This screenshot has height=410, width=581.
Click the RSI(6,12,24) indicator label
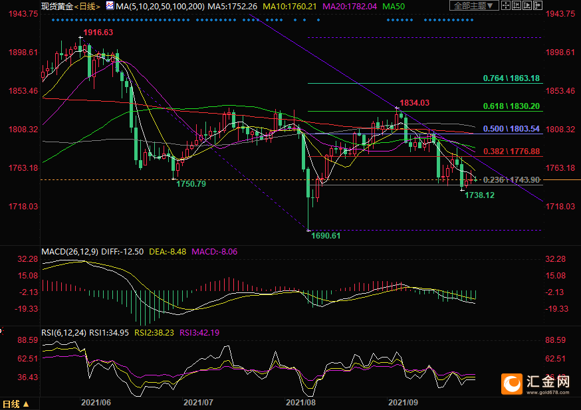point(64,333)
